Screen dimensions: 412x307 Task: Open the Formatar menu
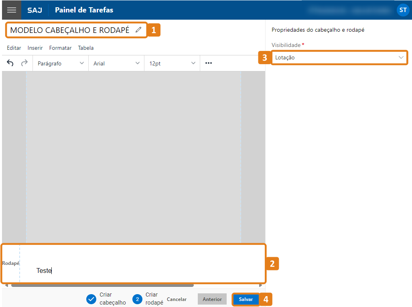click(60, 48)
